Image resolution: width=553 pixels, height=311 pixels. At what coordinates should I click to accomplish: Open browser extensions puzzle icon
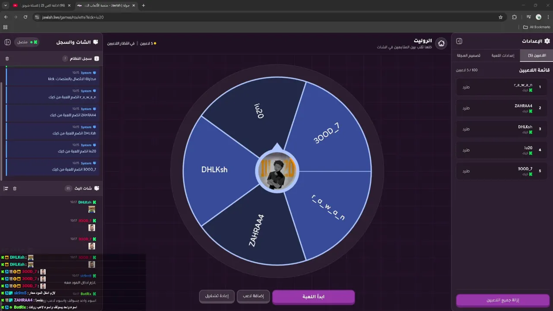coord(514,17)
